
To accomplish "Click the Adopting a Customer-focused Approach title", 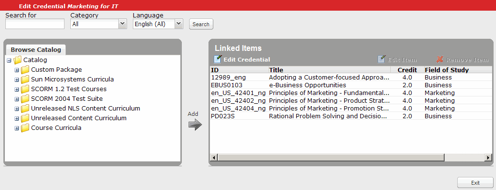I will coord(329,77).
